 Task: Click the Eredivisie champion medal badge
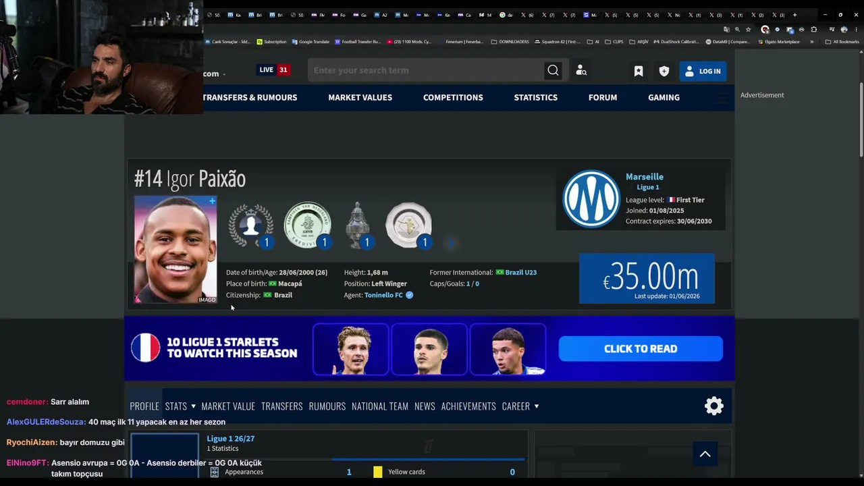pos(307,225)
